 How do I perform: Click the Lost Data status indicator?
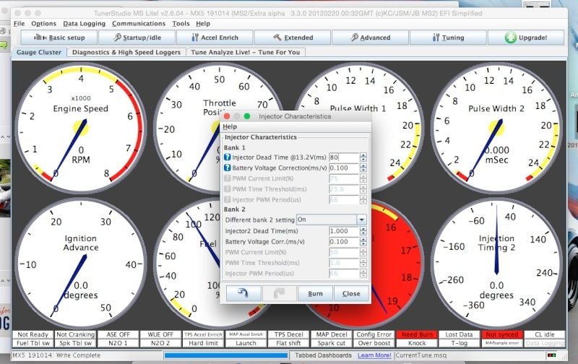pos(459,334)
